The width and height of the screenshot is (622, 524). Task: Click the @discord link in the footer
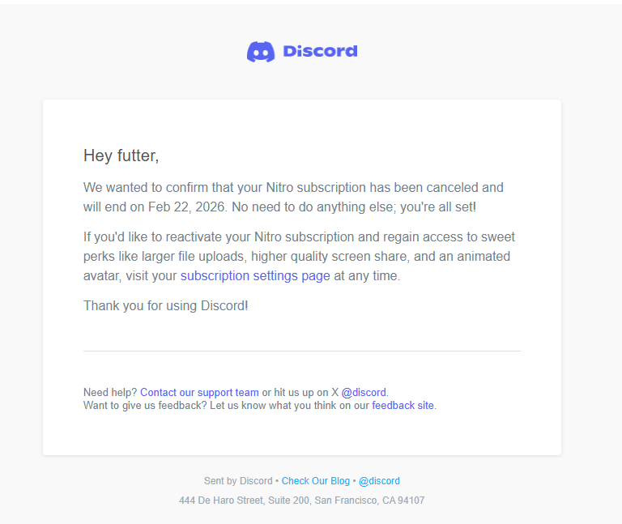pos(379,481)
